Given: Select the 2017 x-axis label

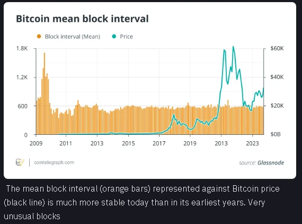Looking at the screenshot, I should 159,143.
